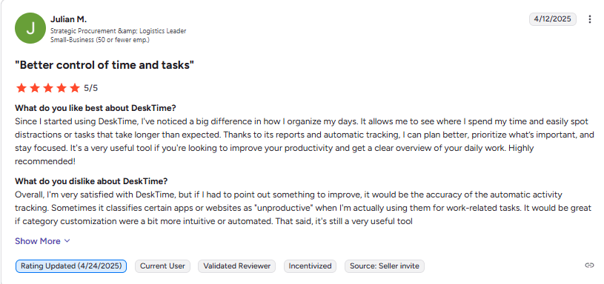Open the three-dot review options menu
The image size is (604, 284).
point(589,19)
